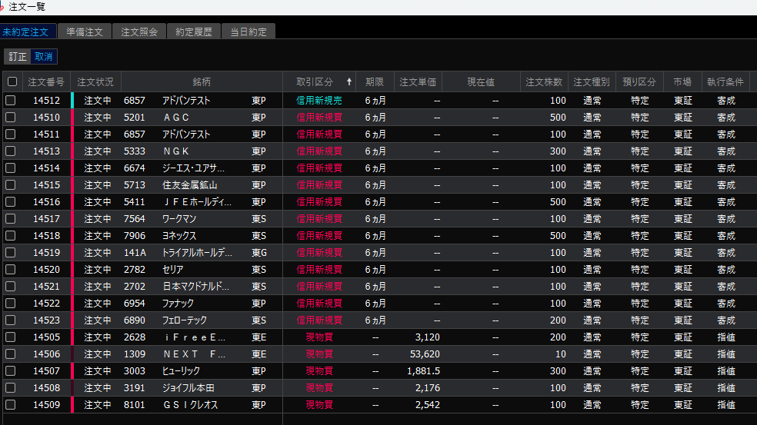Viewport: 757px width, 425px height.
Task: Toggle the select-all checkbox in the header
Action: coord(12,81)
